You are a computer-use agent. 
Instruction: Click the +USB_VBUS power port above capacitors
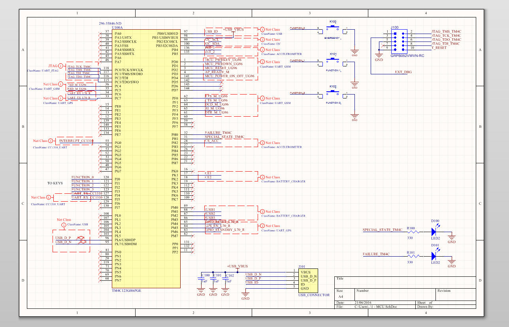(238, 268)
